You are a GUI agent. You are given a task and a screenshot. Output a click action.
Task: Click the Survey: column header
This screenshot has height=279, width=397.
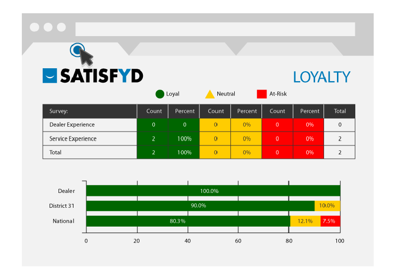[x=90, y=111]
